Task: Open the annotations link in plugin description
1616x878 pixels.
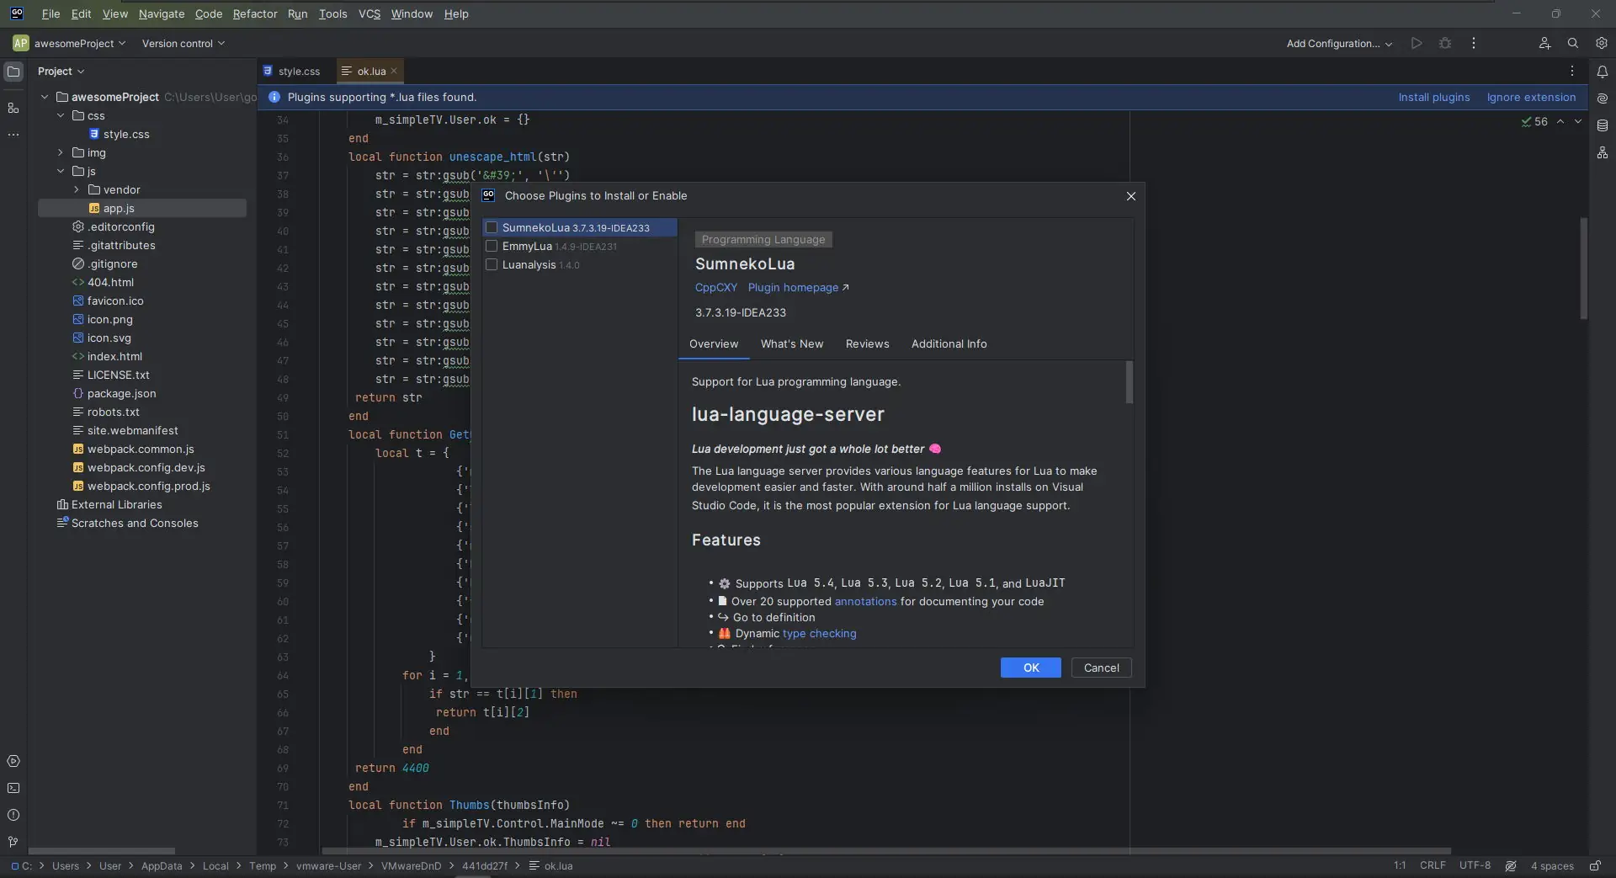Action: [x=866, y=601]
